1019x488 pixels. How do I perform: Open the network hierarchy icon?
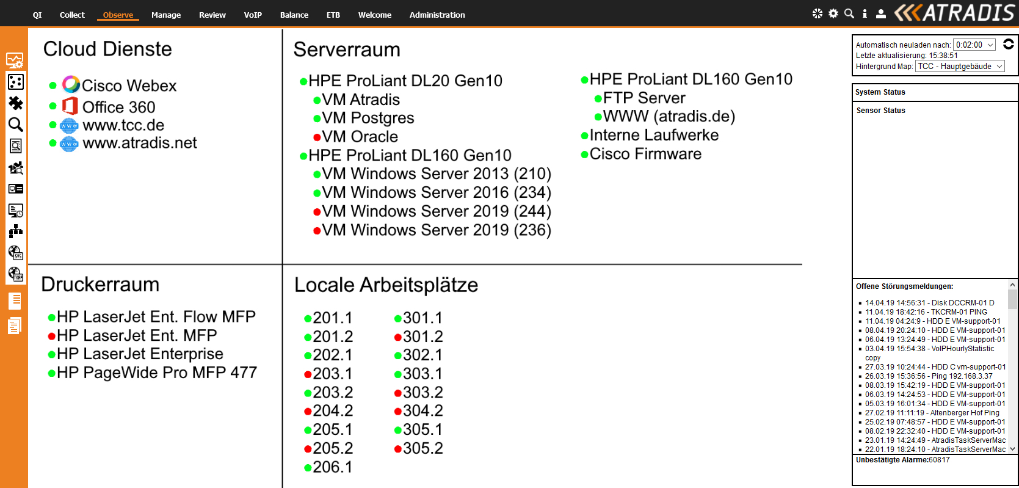[x=15, y=231]
